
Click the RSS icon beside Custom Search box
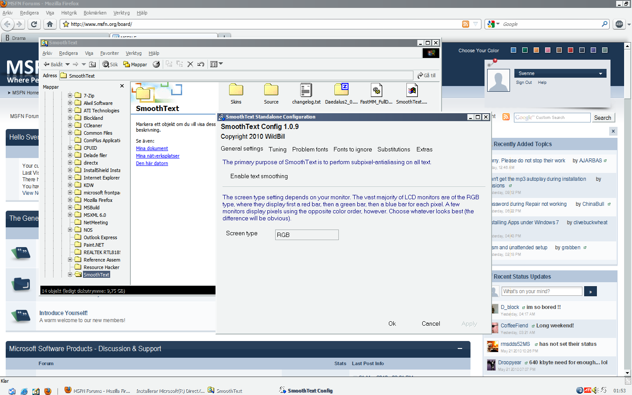coord(506,117)
